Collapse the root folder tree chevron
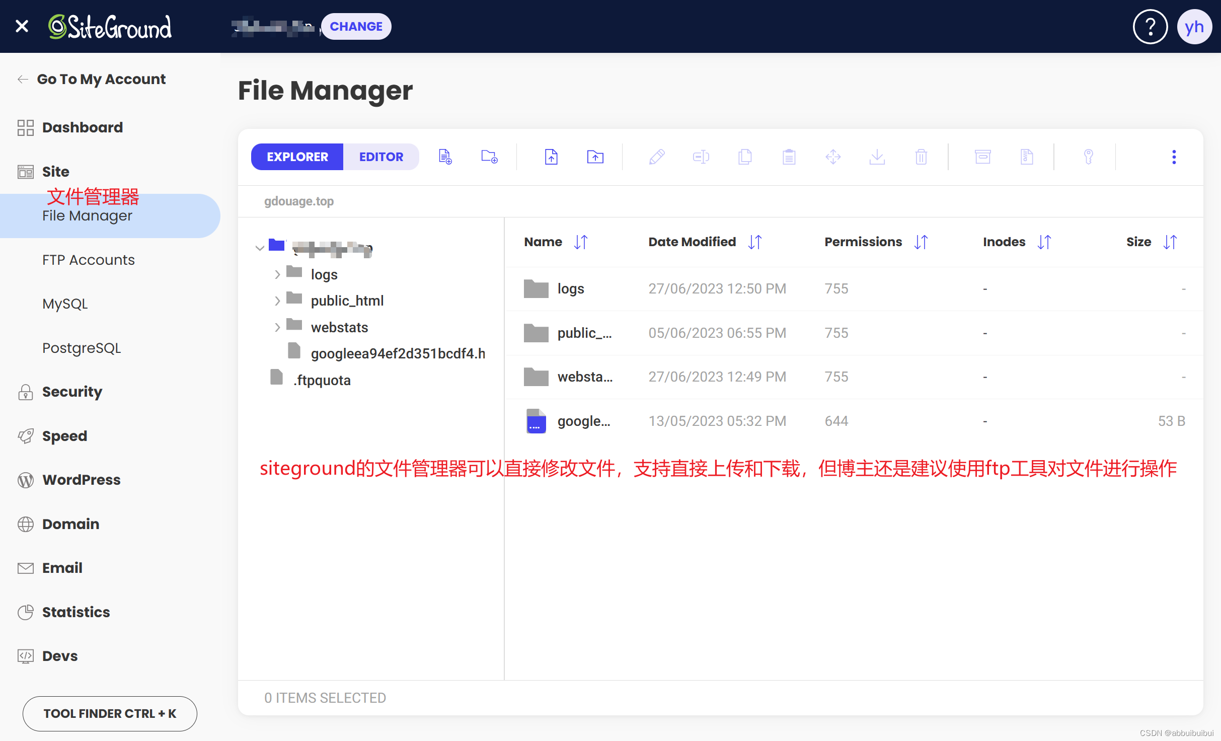 coord(260,248)
